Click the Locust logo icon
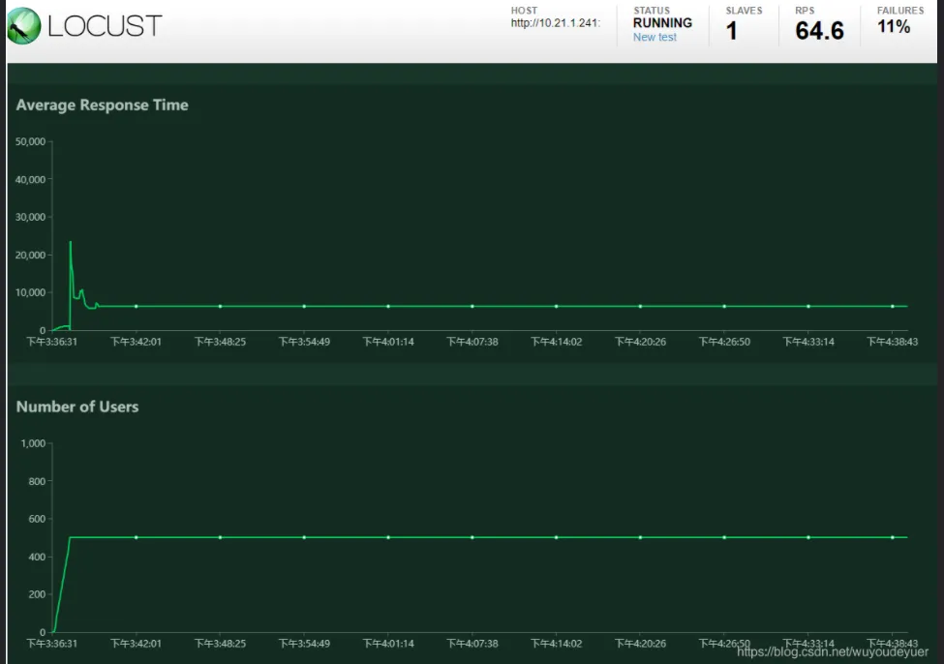The width and height of the screenshot is (944, 664). 24,26
